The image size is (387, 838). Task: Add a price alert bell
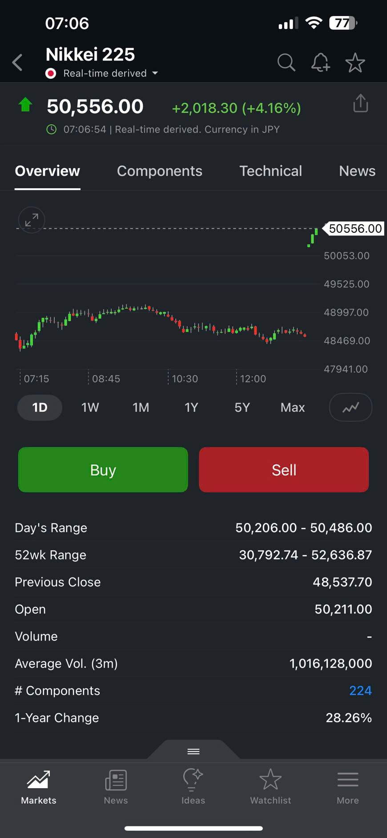(x=320, y=63)
